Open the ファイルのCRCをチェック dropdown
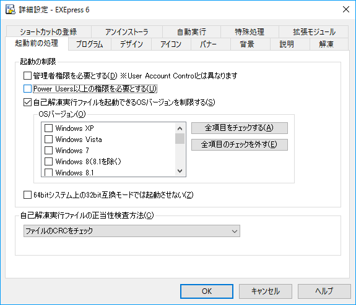Image resolution: width=356 pixels, height=305 pixels. [x=132, y=231]
